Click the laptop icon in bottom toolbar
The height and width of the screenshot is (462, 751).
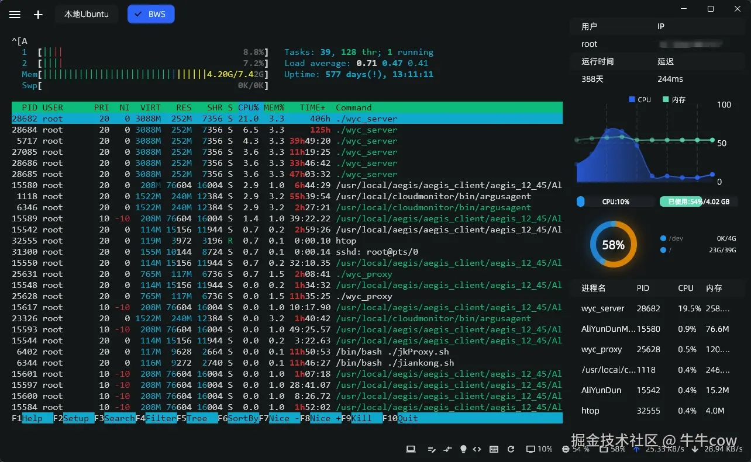point(411,449)
